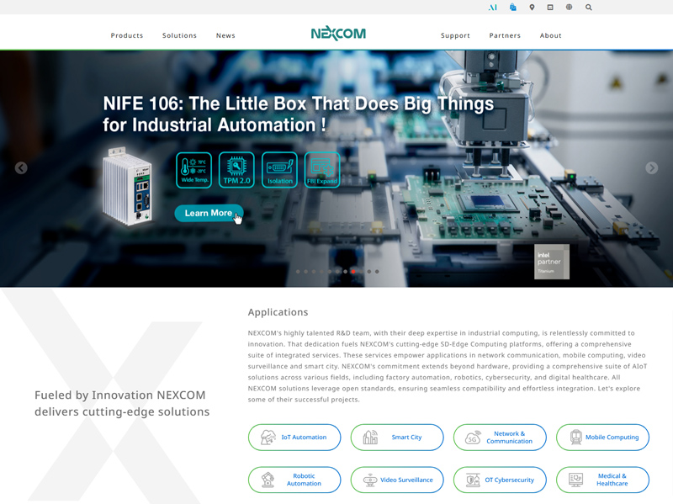Screen dimensions: 673x504
Task: Select the OT Cybersecurity application button
Action: [500, 480]
